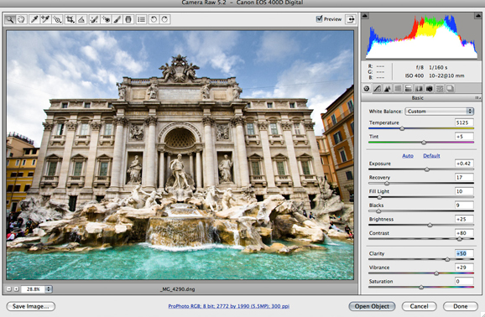The width and height of the screenshot is (485, 317).
Task: Switch to the Camera Calibration tab
Action: coord(429,88)
